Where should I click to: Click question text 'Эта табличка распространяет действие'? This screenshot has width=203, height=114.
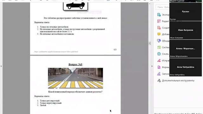coord(75,18)
